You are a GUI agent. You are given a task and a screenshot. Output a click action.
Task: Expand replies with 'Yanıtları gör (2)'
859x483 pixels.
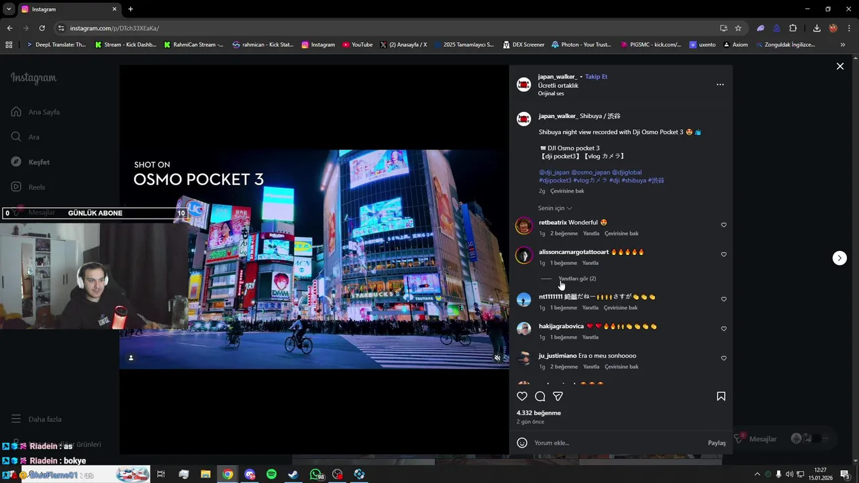coord(577,278)
